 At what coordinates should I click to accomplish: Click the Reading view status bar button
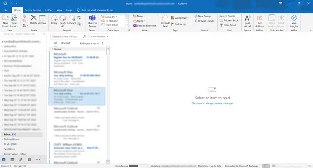[274, 166]
